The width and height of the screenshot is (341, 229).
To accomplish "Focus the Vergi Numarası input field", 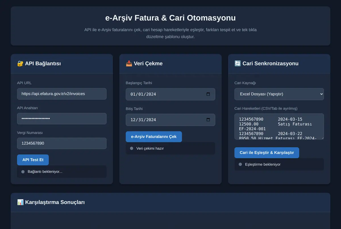I will [x=62, y=143].
